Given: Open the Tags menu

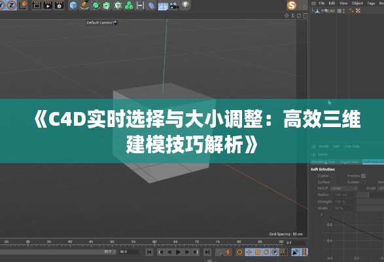Looking at the screenshot, I should [371, 3].
